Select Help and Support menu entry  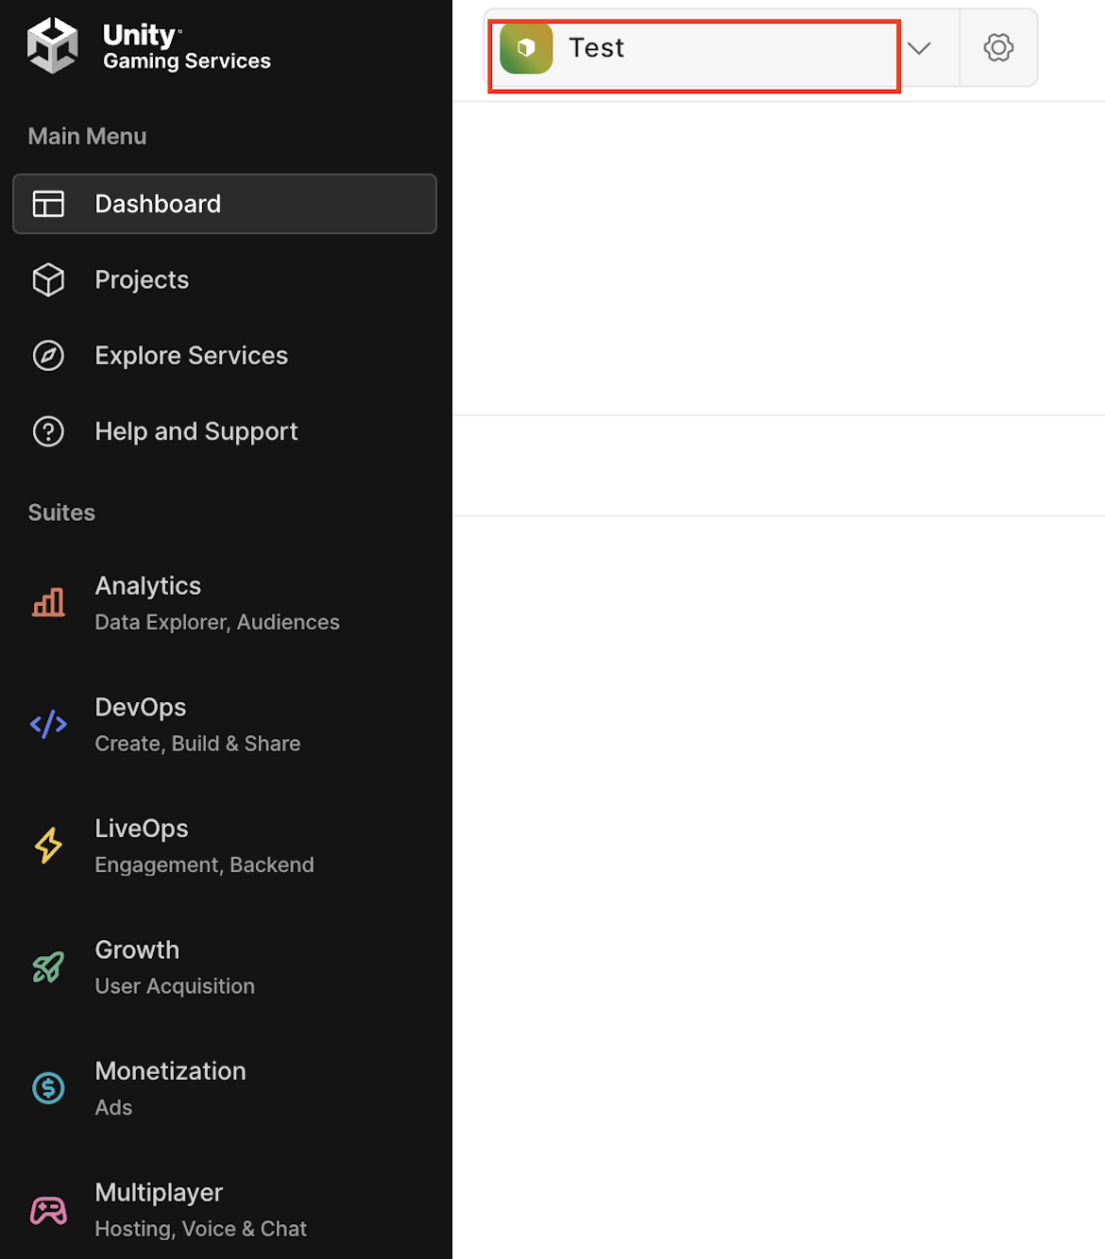tap(225, 431)
